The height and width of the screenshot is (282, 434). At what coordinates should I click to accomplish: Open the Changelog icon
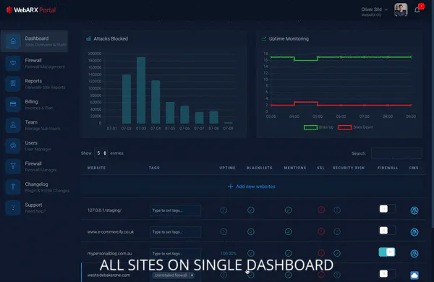(13, 187)
